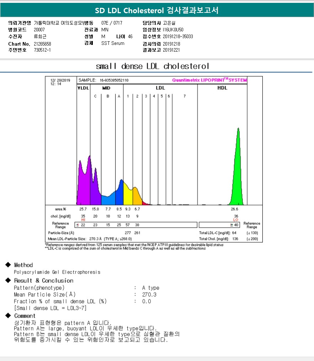Click 'Mean LDL-Particle Size:' line
This screenshot has width=314, height=361.
[x=90, y=239]
